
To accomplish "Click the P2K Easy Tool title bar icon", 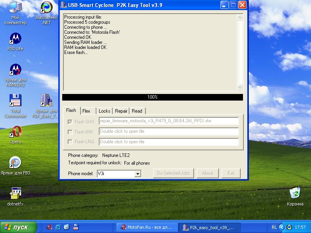I will click(x=63, y=5).
